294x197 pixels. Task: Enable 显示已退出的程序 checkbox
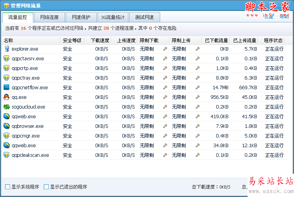click(x=46, y=187)
